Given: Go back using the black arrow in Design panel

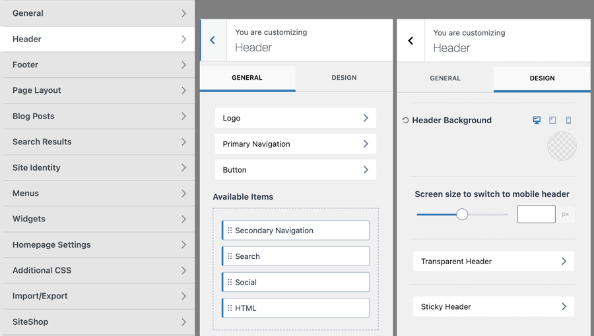Looking at the screenshot, I should 411,41.
